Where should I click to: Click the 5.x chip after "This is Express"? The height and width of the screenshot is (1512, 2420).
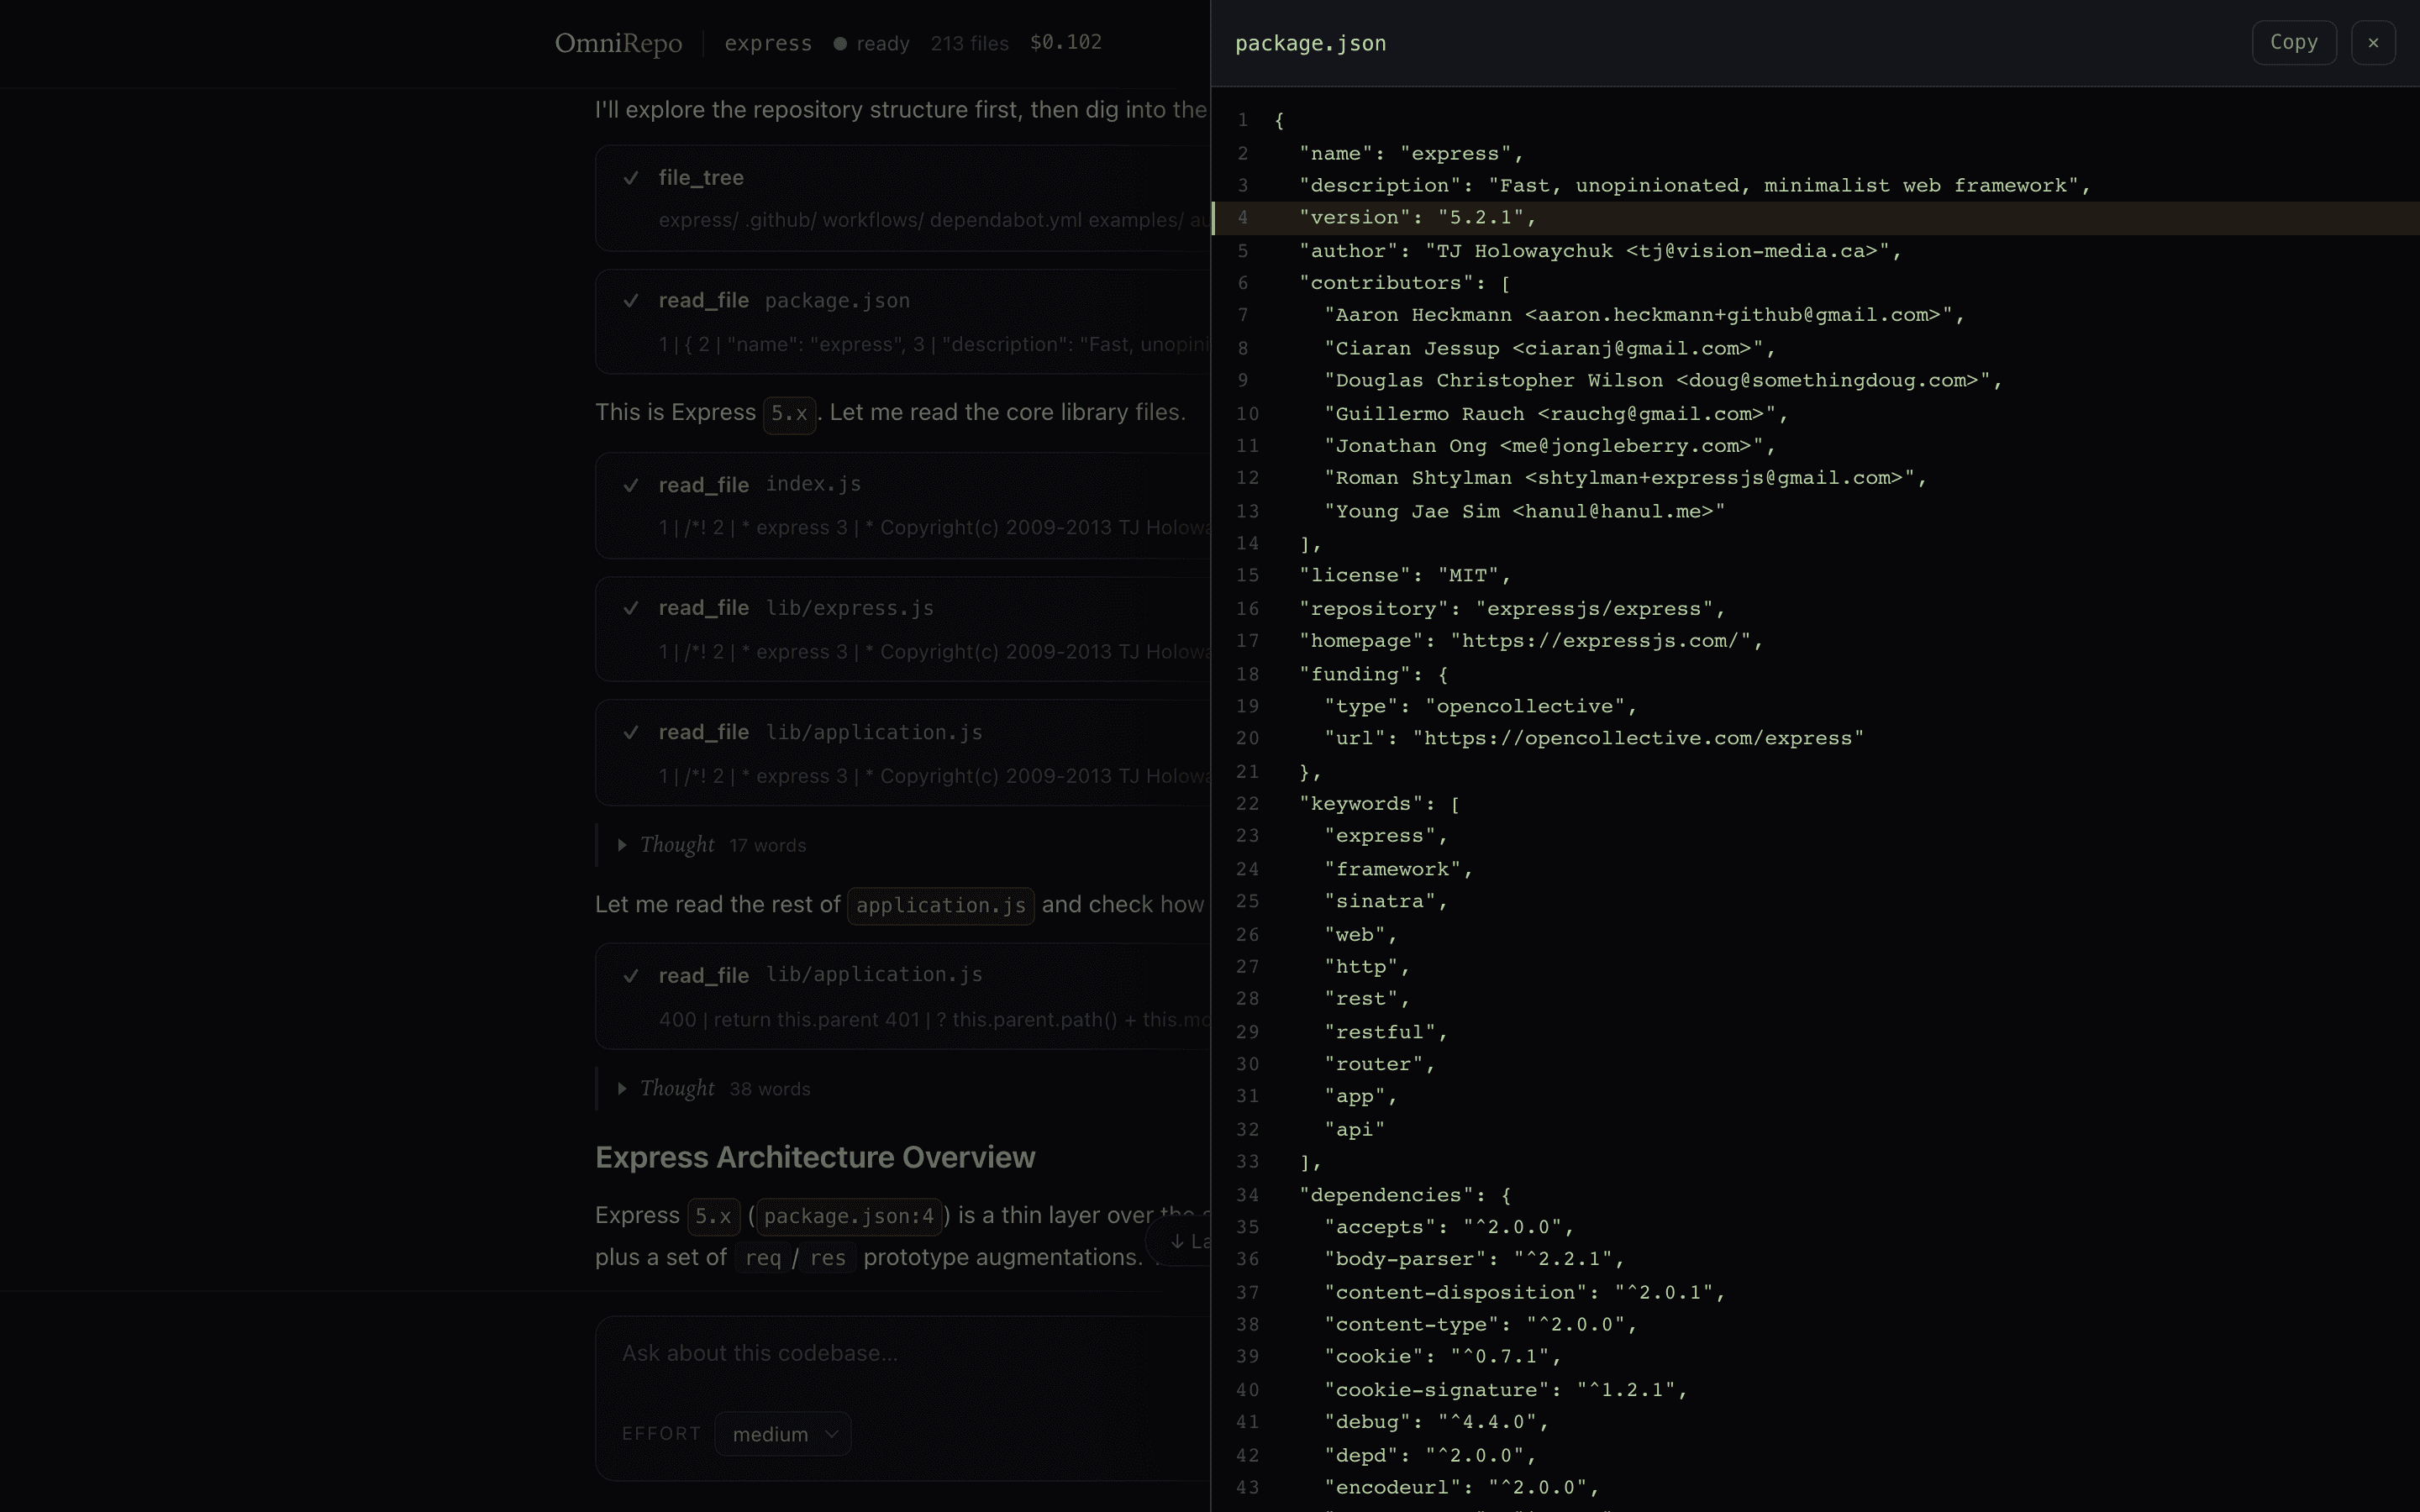click(789, 414)
